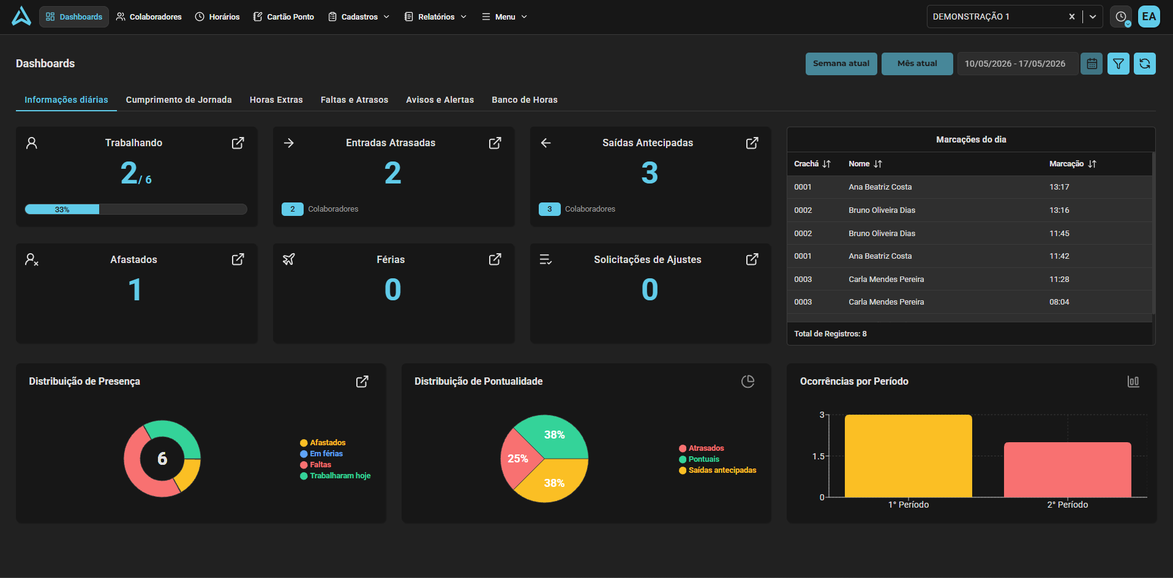Click the date range field 10/05/2026 - 17/05/2026
The width and height of the screenshot is (1173, 578).
click(1017, 64)
